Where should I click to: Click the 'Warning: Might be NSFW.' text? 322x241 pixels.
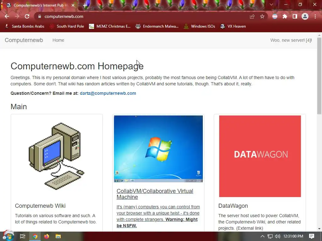(157, 222)
